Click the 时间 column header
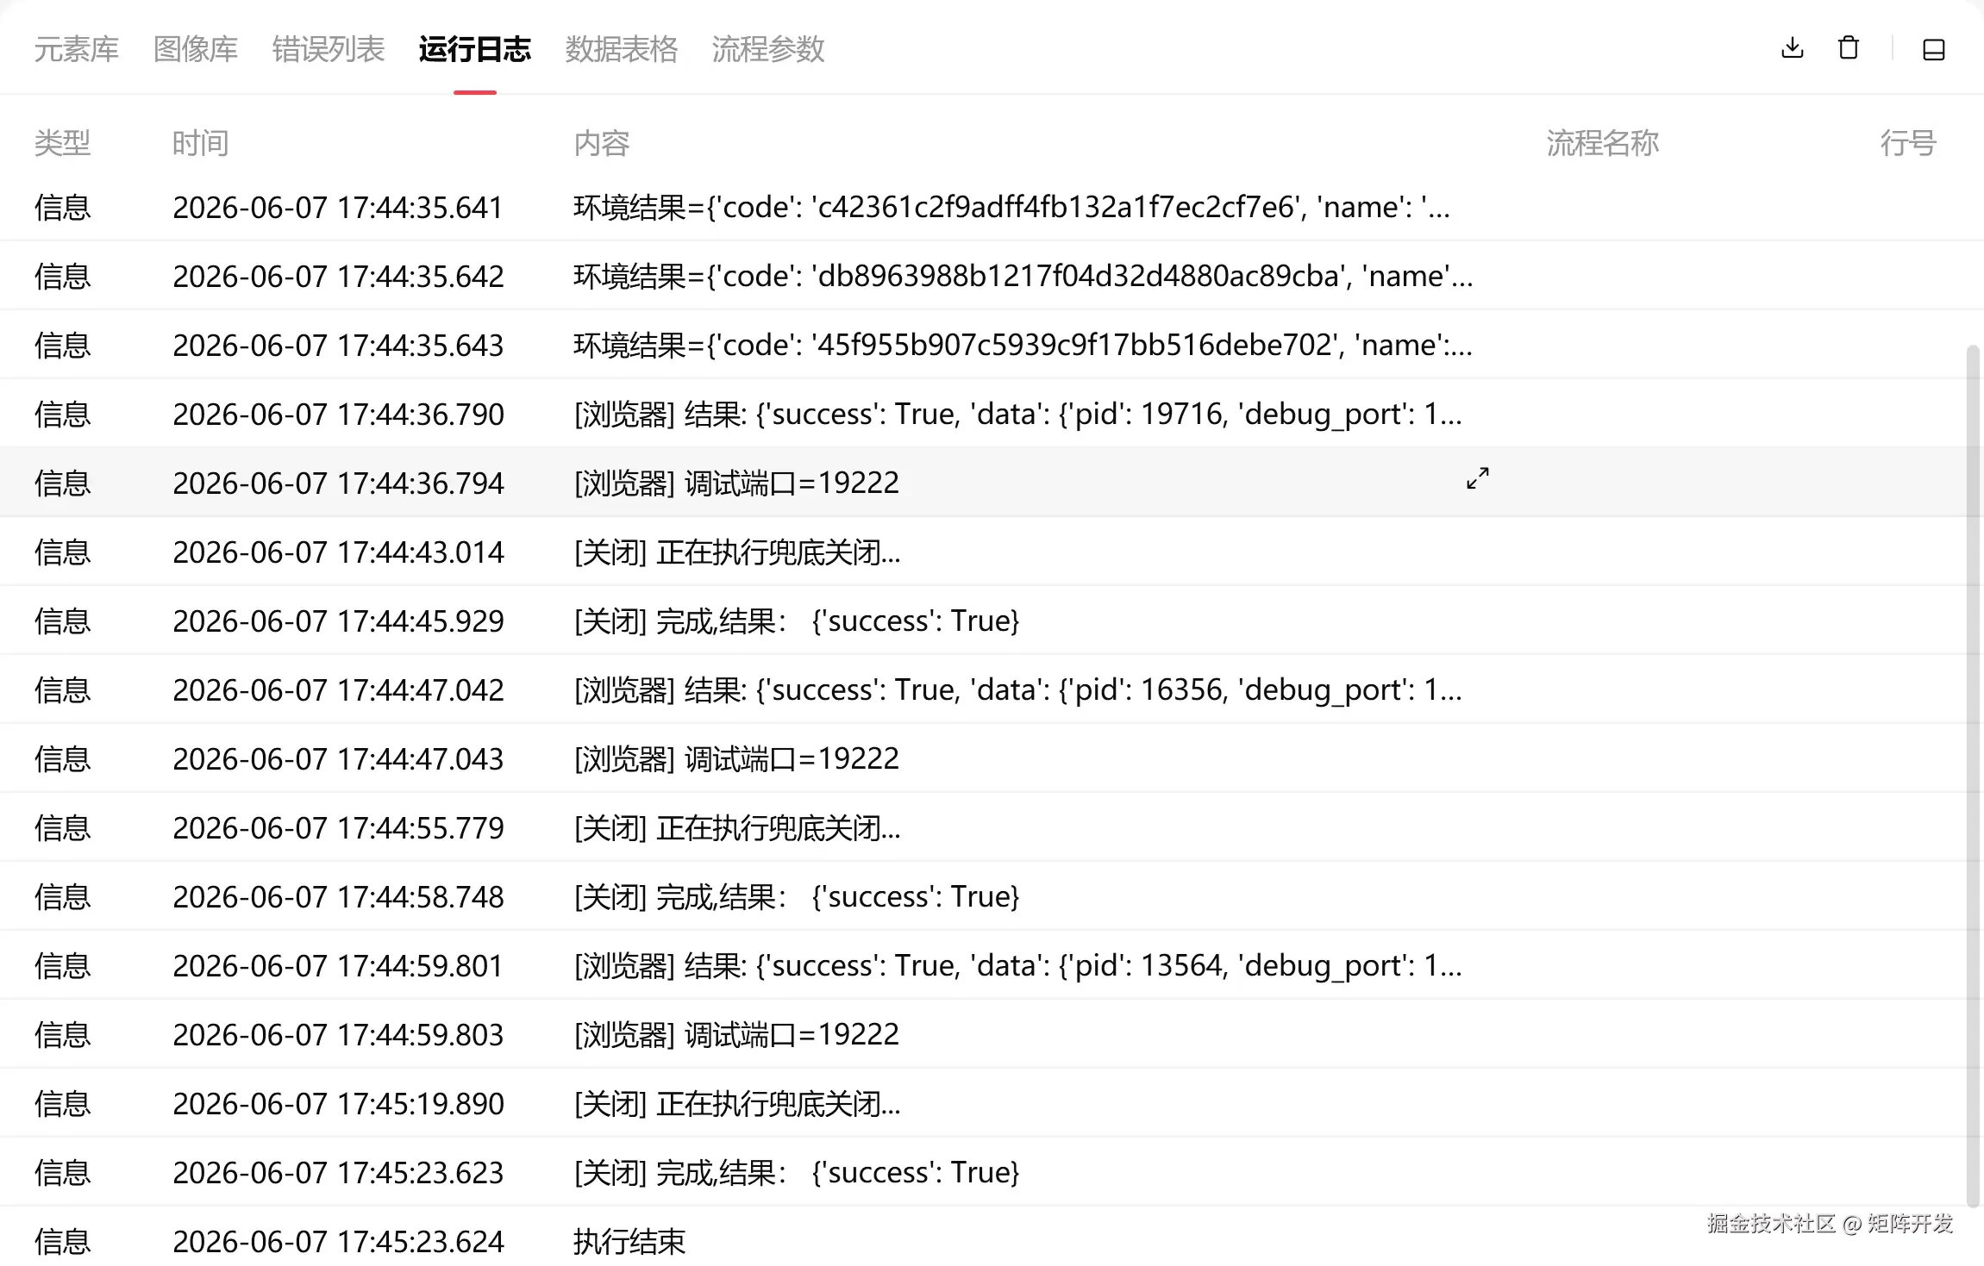1984x1266 pixels. [200, 143]
